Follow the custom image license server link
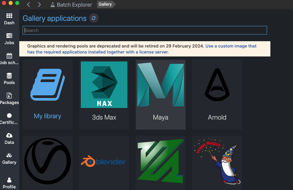Viewport: 293px width, 190px height. (x=142, y=49)
